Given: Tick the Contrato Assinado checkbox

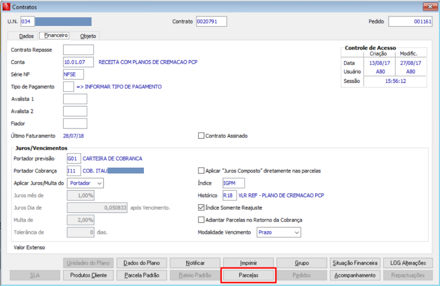Looking at the screenshot, I should pos(201,136).
